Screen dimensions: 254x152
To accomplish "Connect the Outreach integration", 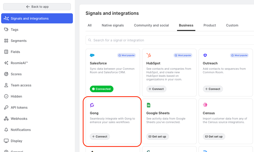I will pos(213,89).
